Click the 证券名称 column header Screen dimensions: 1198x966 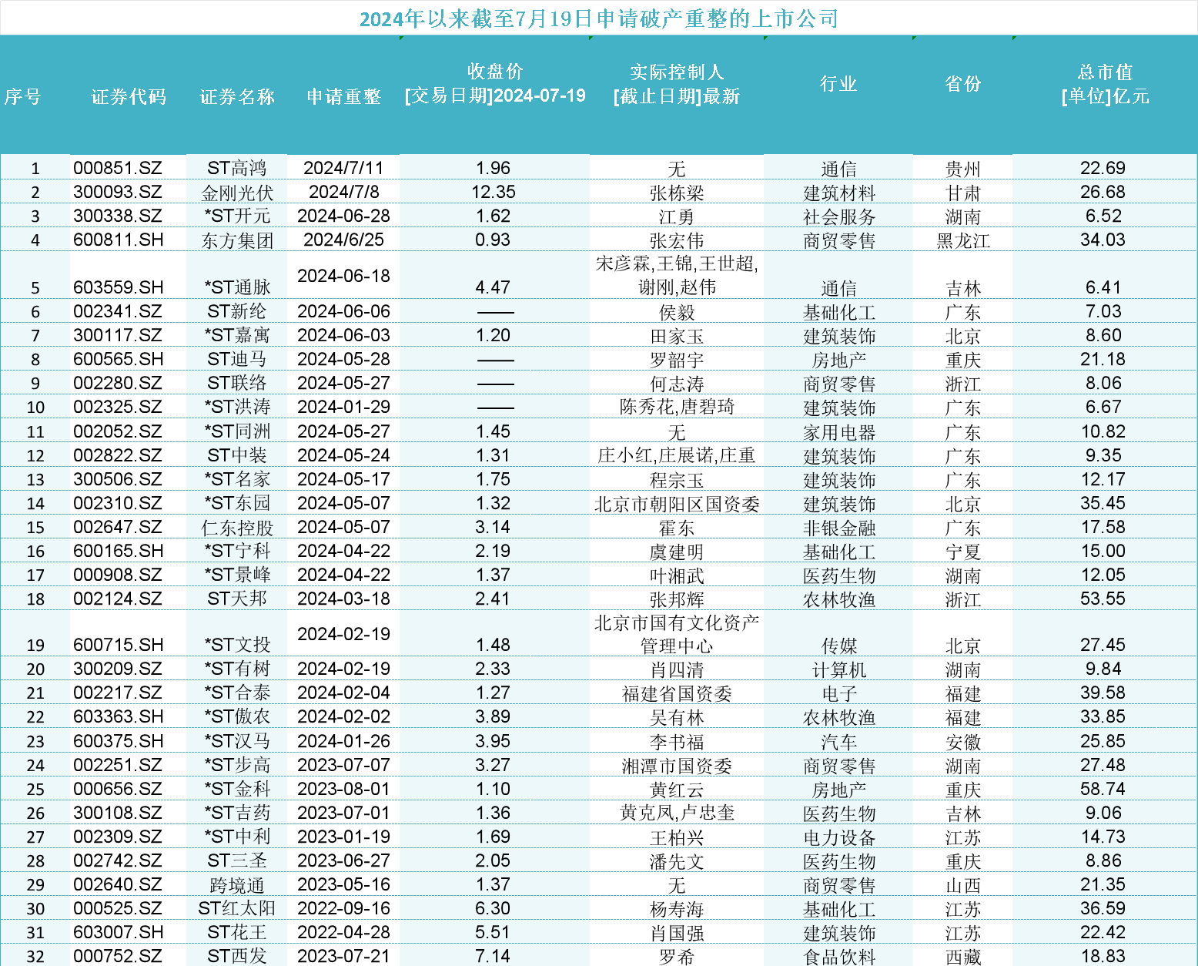tap(237, 96)
